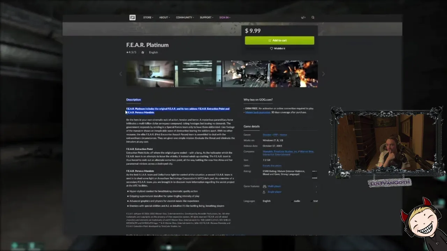Open the FPP genre link
Viewport: 447px width, 251px height.
276,135
